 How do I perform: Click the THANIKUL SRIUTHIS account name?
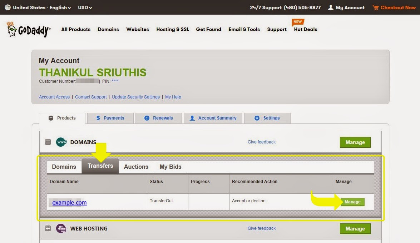tap(93, 72)
